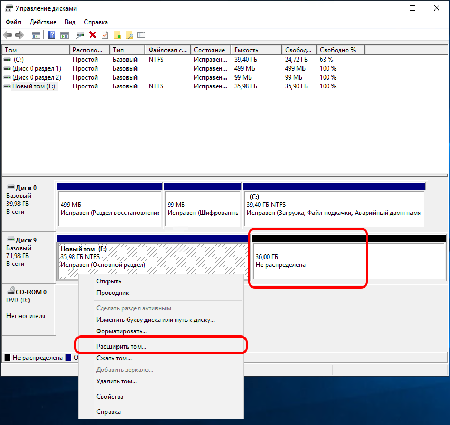Screen dimensions: 450x425
Task: Click the Forward arrow in the toolbar
Action: coord(19,35)
